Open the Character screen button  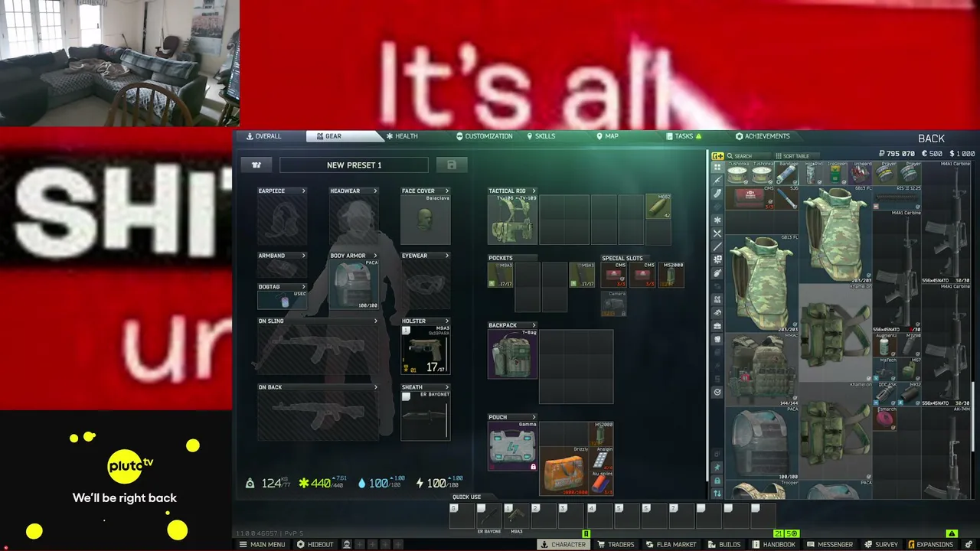point(563,545)
